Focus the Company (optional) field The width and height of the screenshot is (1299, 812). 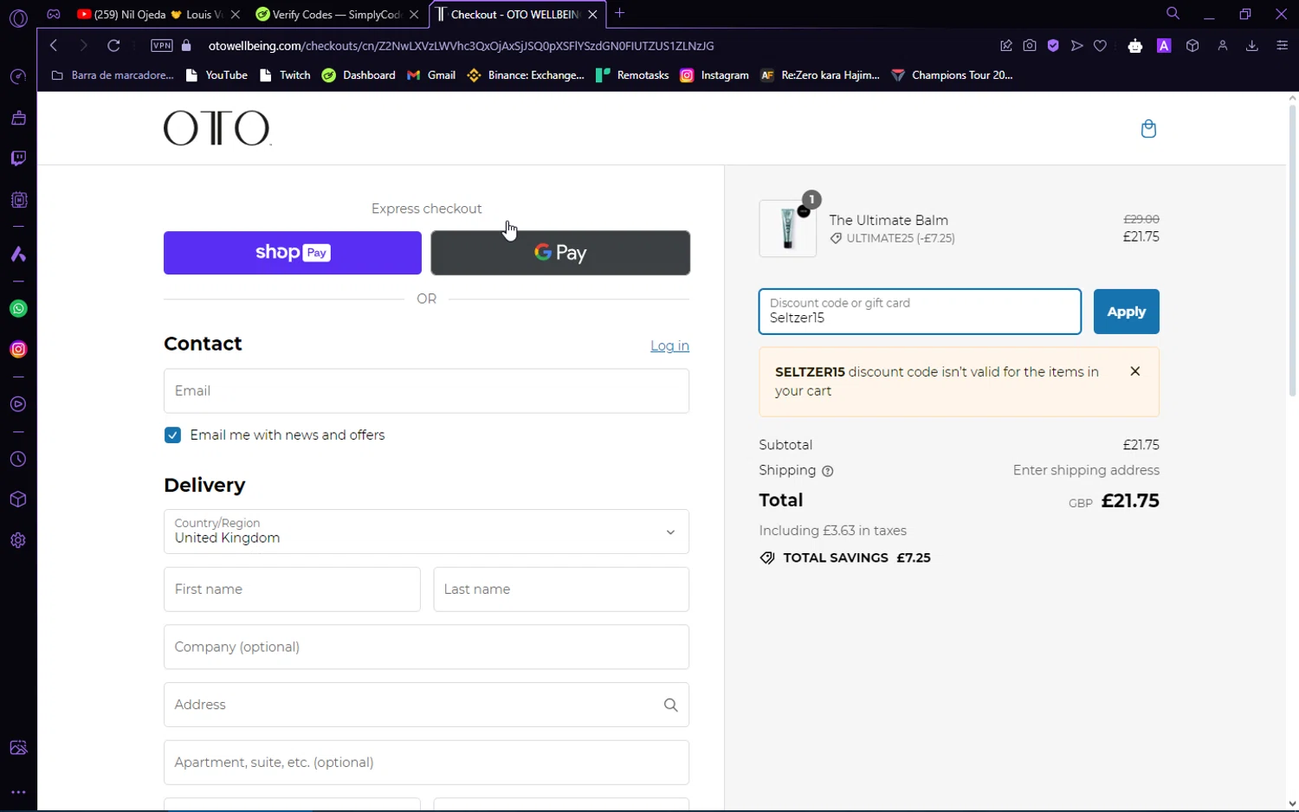click(426, 648)
